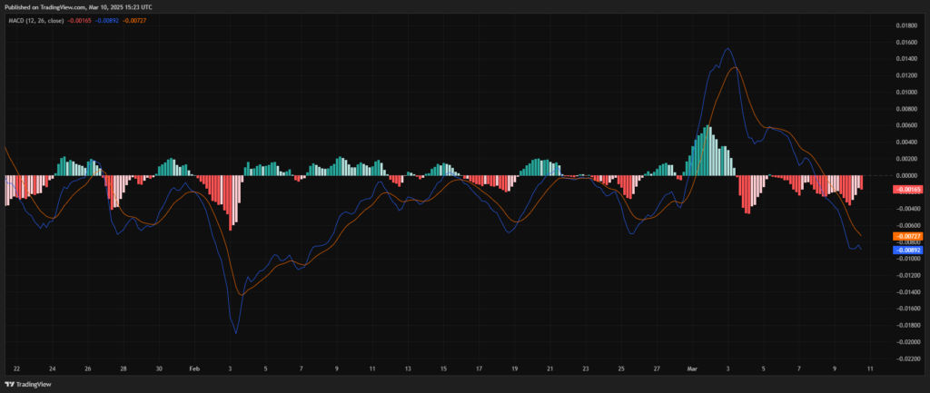Select date label 30 on time axis
Viewport: 930px width, 393px height.
coord(159,368)
